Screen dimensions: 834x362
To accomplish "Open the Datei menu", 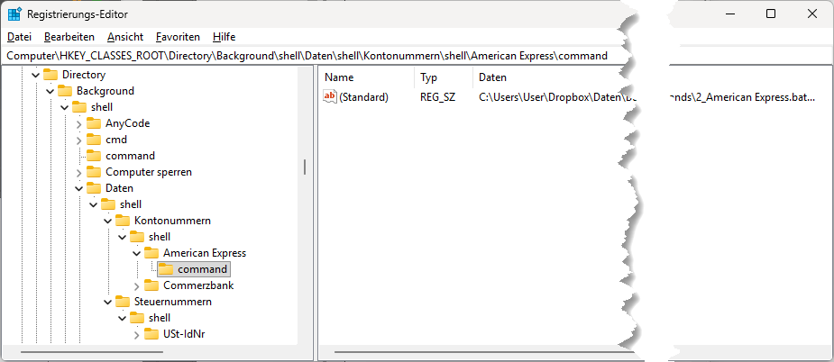I will [19, 37].
